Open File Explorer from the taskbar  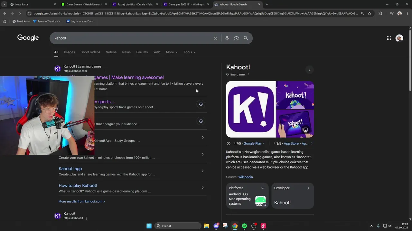pyautogui.click(x=207, y=226)
